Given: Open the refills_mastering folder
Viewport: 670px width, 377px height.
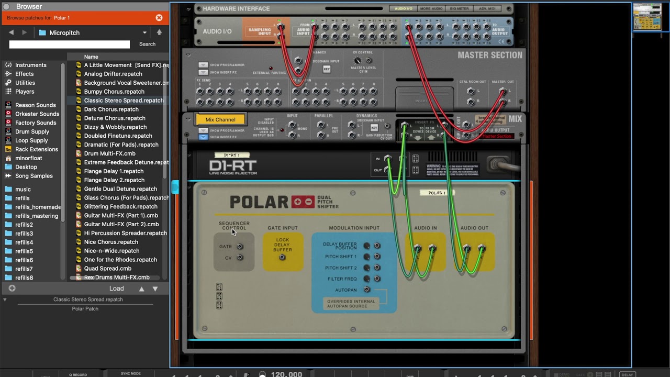Looking at the screenshot, I should pyautogui.click(x=37, y=216).
